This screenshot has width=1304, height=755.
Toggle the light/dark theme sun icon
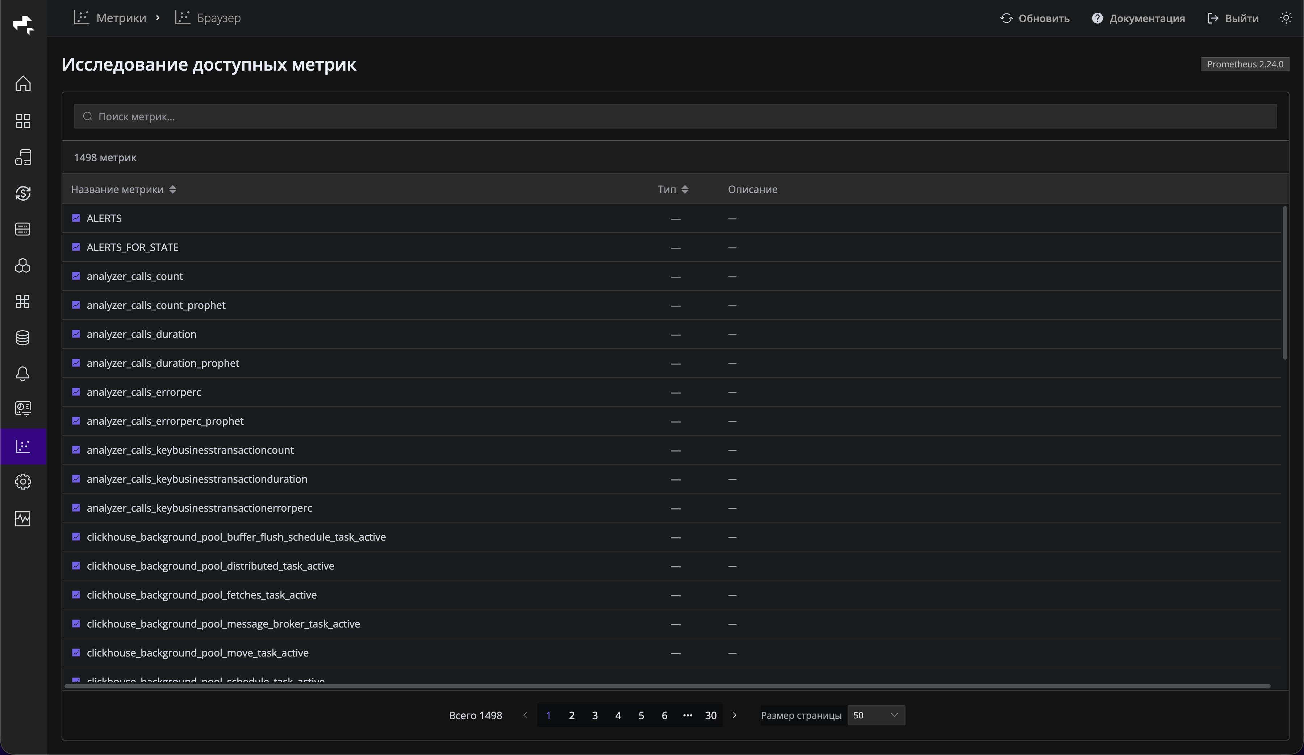click(x=1286, y=18)
